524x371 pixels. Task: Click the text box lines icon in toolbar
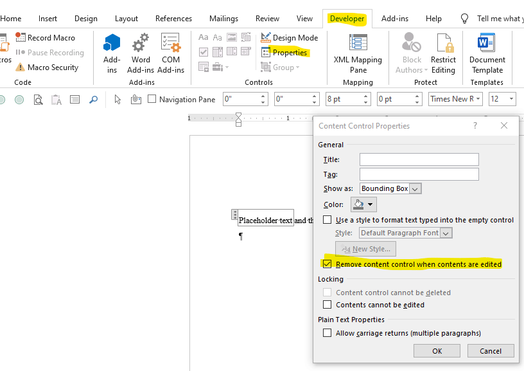tap(74, 100)
